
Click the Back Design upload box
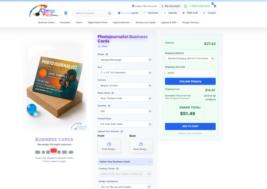(x=141, y=146)
